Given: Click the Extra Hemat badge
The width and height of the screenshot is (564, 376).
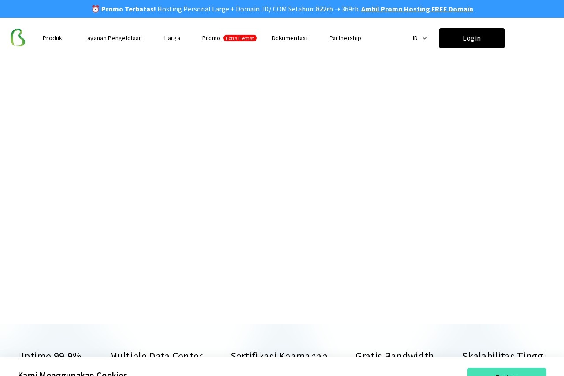Looking at the screenshot, I should tap(240, 38).
